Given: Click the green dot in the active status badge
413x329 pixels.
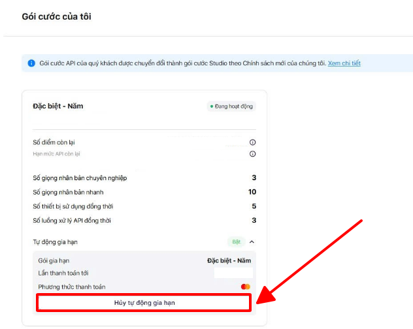Looking at the screenshot, I should (x=212, y=106).
